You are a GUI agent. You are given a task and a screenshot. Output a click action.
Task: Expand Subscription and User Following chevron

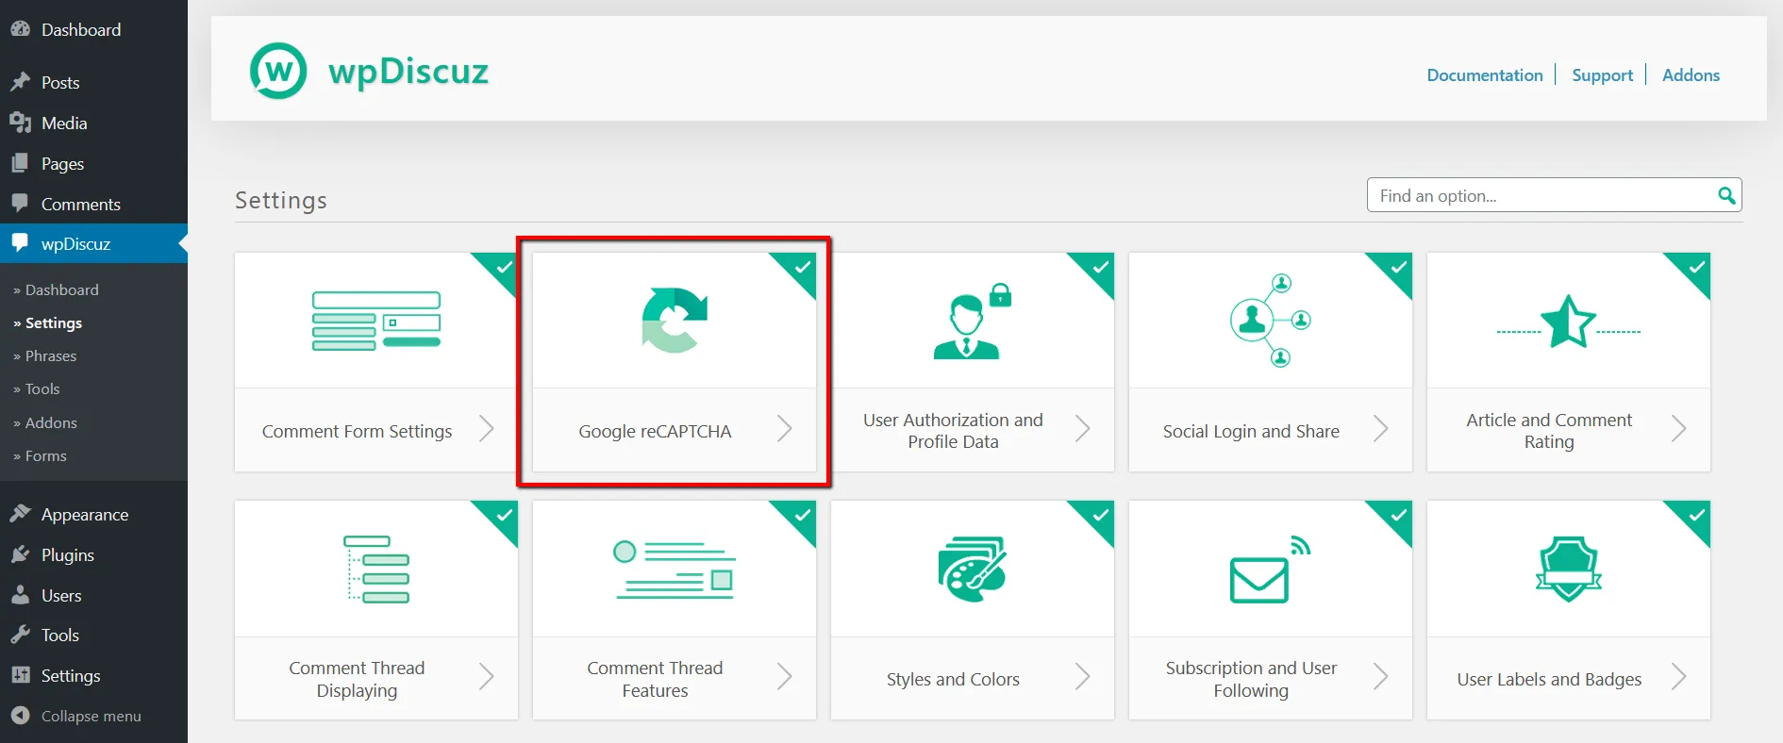click(1380, 677)
